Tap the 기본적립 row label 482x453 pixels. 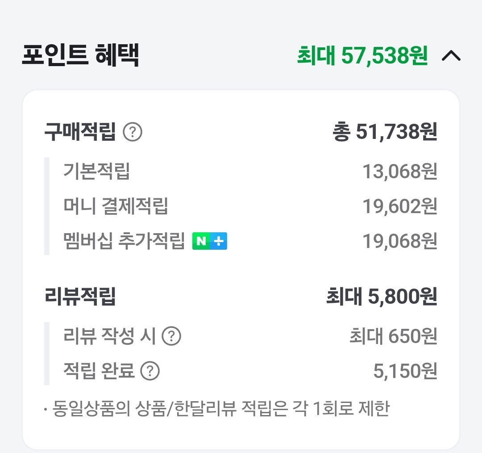(x=96, y=171)
